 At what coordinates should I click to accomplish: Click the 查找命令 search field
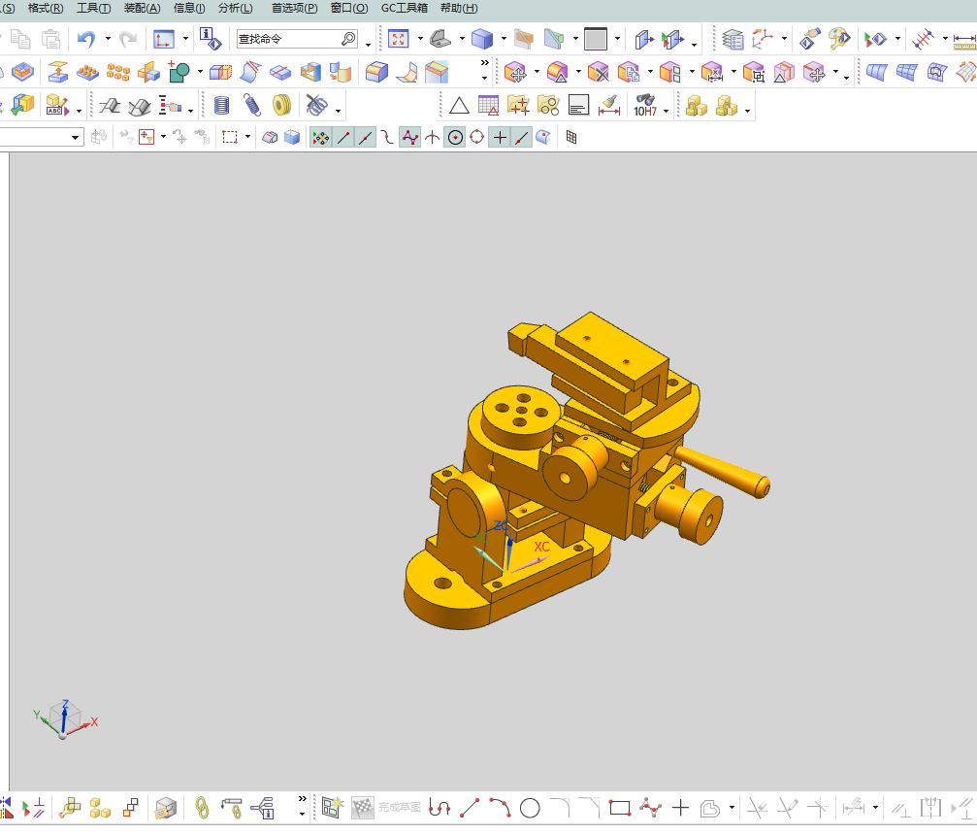point(297,39)
